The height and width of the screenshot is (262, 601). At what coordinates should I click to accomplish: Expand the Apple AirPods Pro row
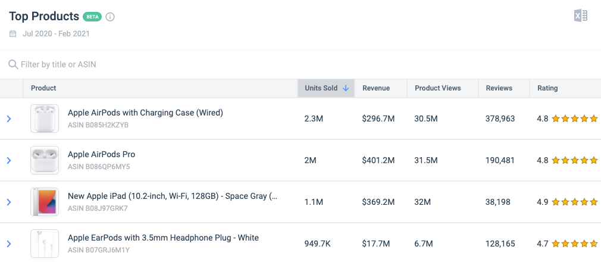[9, 160]
